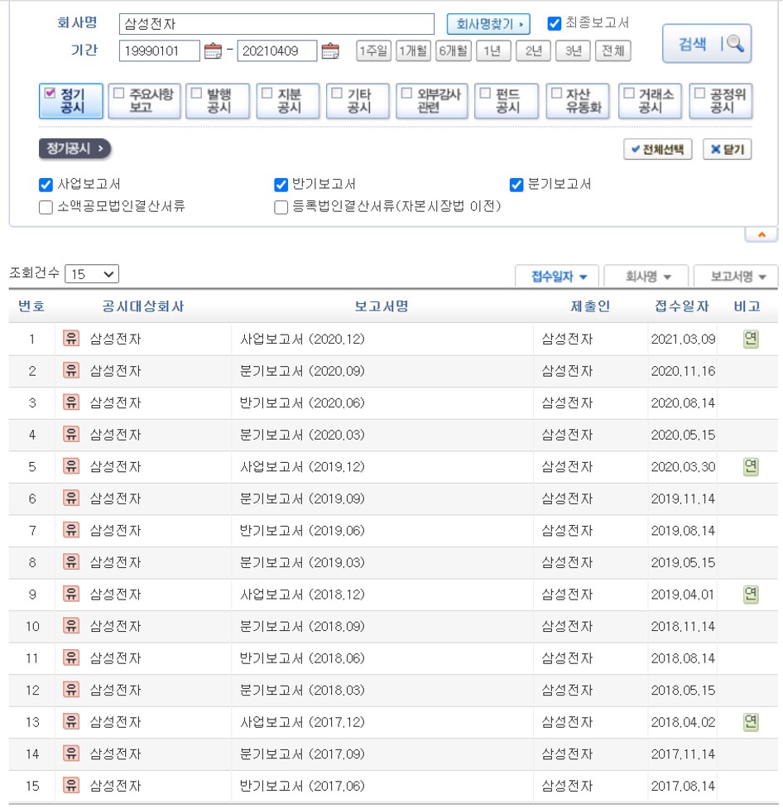
Task: Focus the 회사명 input with 삼성전자
Action: pyautogui.click(x=276, y=24)
